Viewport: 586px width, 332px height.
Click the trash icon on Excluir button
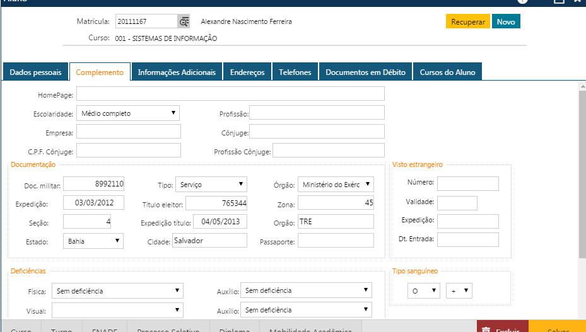click(486, 329)
